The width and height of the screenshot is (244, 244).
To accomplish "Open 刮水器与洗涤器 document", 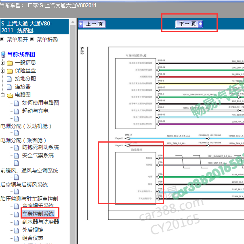I will (x=40, y=222).
